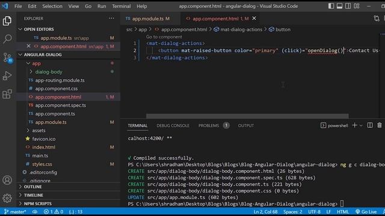Click Go Live in the status bar

(366, 212)
